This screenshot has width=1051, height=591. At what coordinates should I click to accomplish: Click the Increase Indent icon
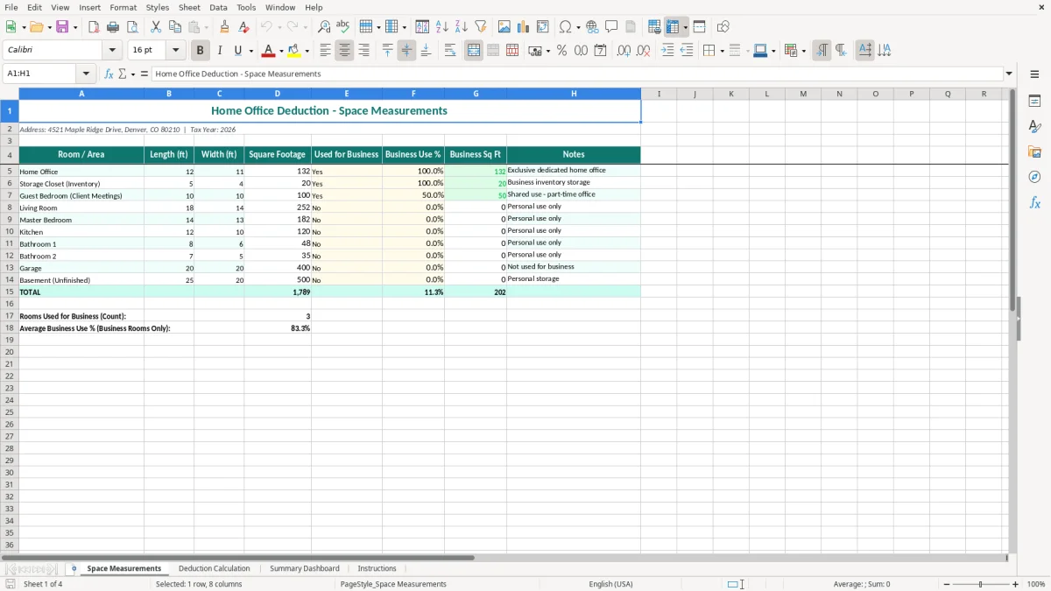667,51
